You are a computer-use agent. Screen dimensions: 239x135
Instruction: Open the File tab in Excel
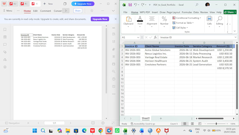(x=125, y=12)
